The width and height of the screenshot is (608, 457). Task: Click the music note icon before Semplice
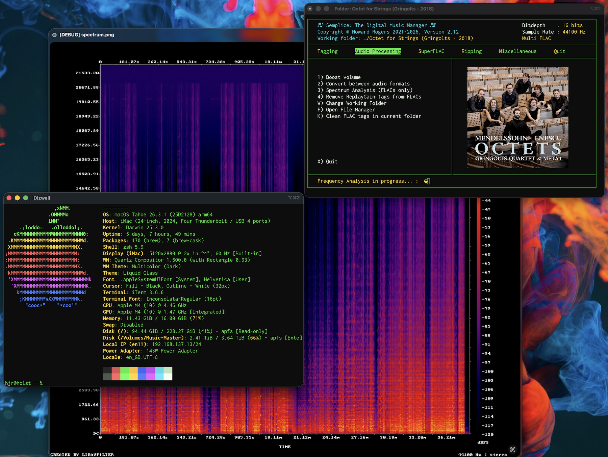(320, 25)
